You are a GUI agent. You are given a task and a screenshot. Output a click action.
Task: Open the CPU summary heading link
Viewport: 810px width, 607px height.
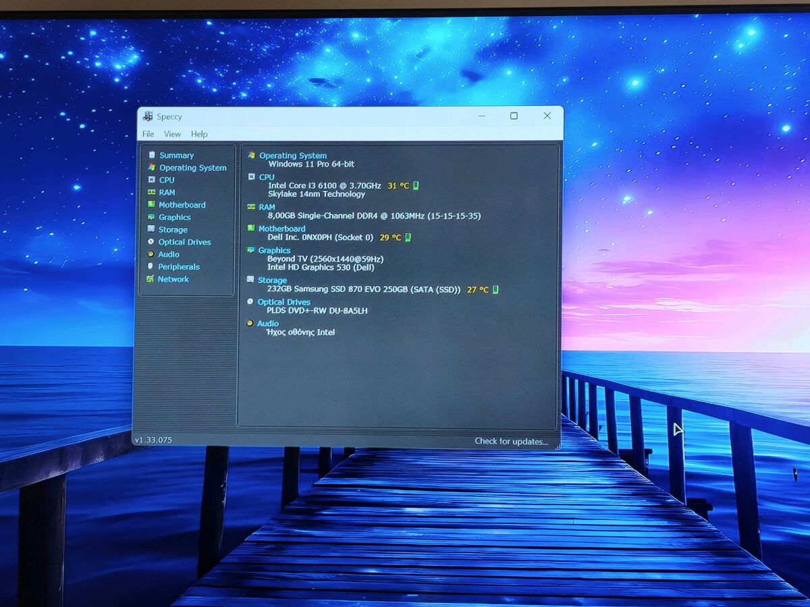[267, 177]
